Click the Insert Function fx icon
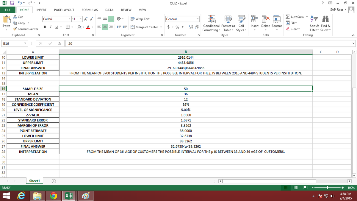Screen dimensions: 357x201 pyautogui.click(x=59, y=43)
